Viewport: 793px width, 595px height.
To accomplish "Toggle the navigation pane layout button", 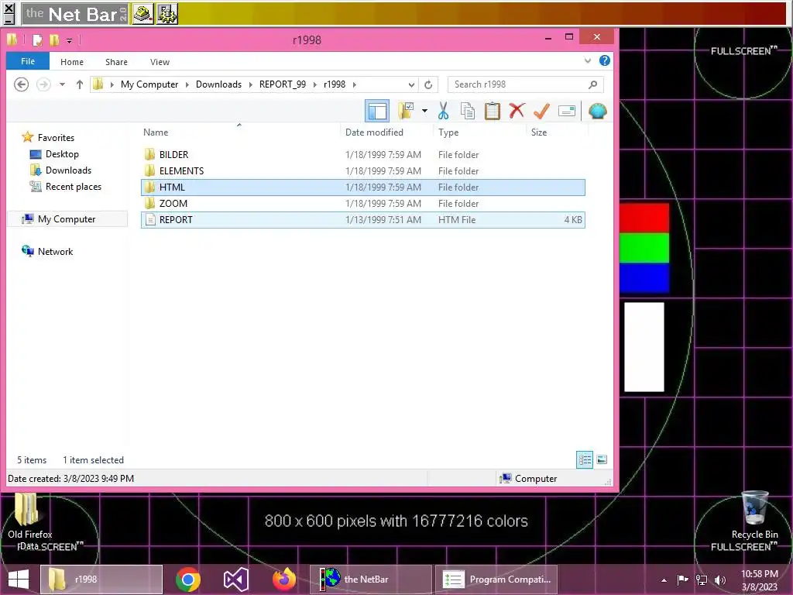I will (377, 111).
